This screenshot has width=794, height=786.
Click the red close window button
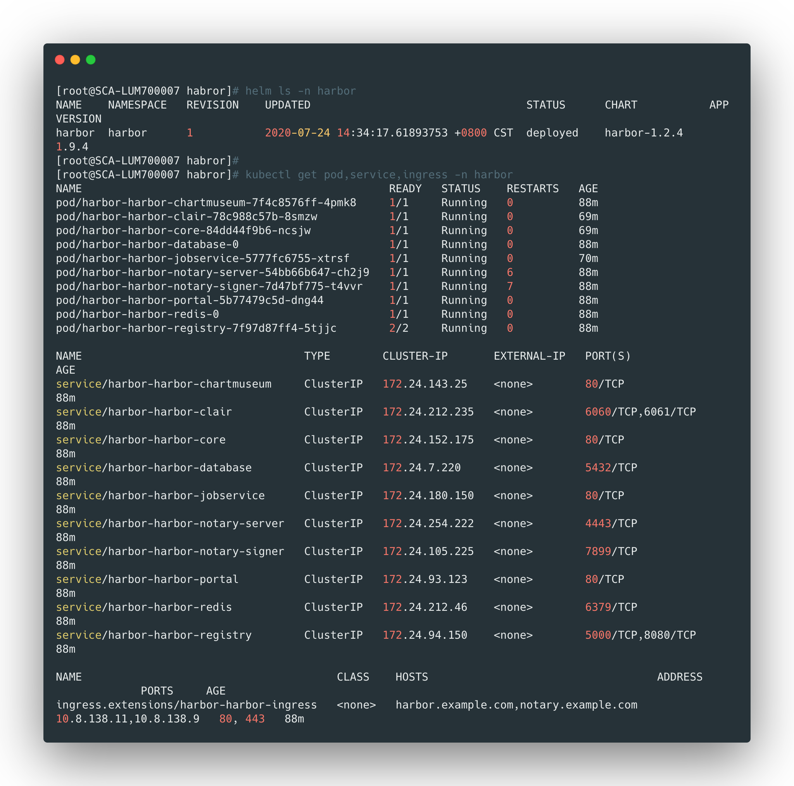click(x=60, y=60)
